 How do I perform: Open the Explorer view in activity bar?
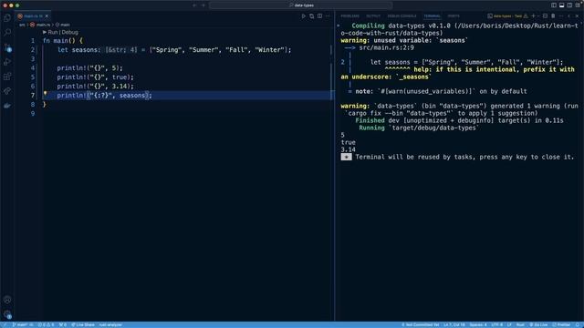pos(7,18)
